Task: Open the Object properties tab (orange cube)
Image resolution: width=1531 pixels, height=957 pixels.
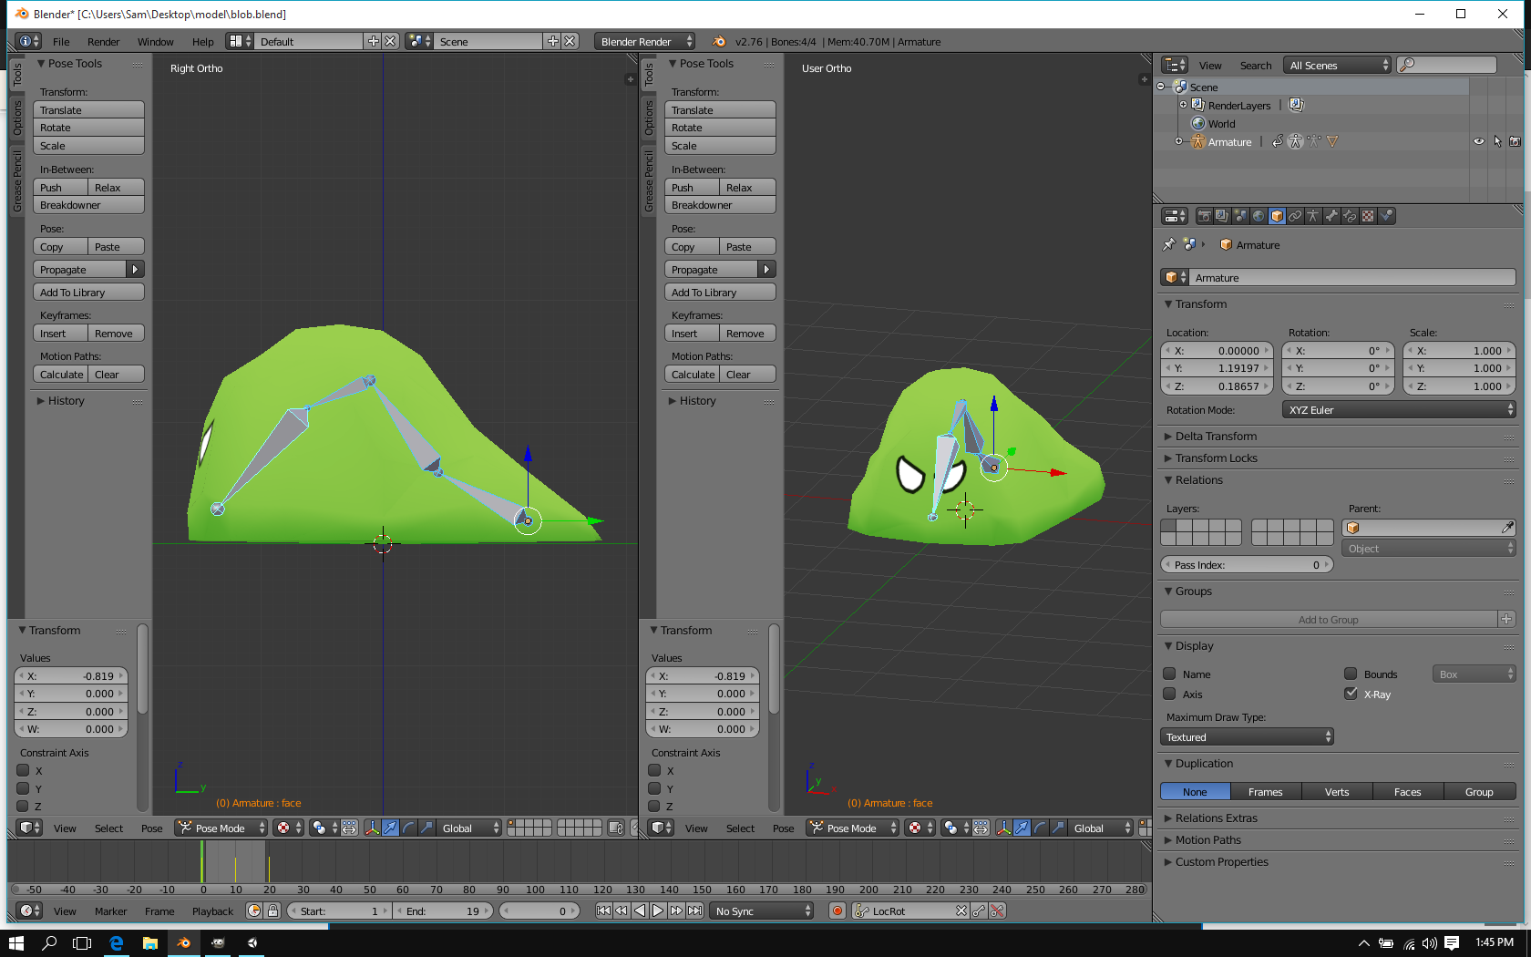Action: [x=1277, y=216]
